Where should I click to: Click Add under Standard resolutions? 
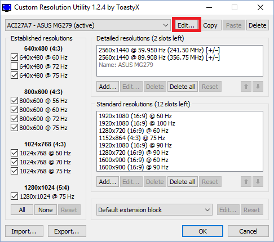pyautogui.click(x=108, y=182)
